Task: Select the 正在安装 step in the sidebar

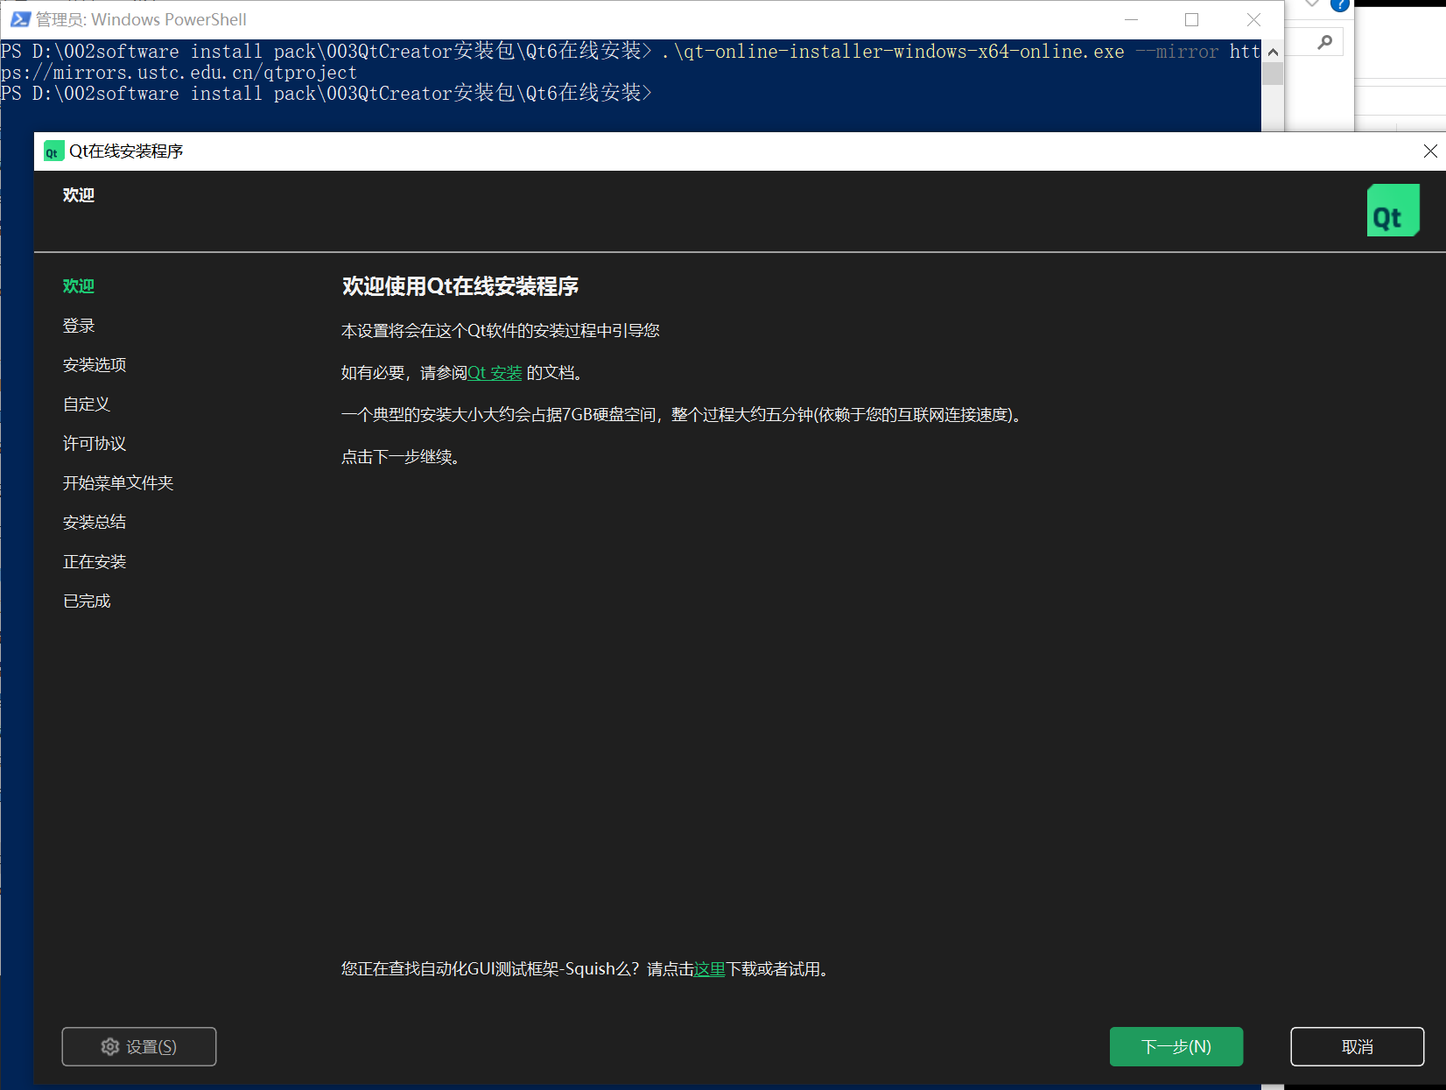Action: pyautogui.click(x=95, y=562)
